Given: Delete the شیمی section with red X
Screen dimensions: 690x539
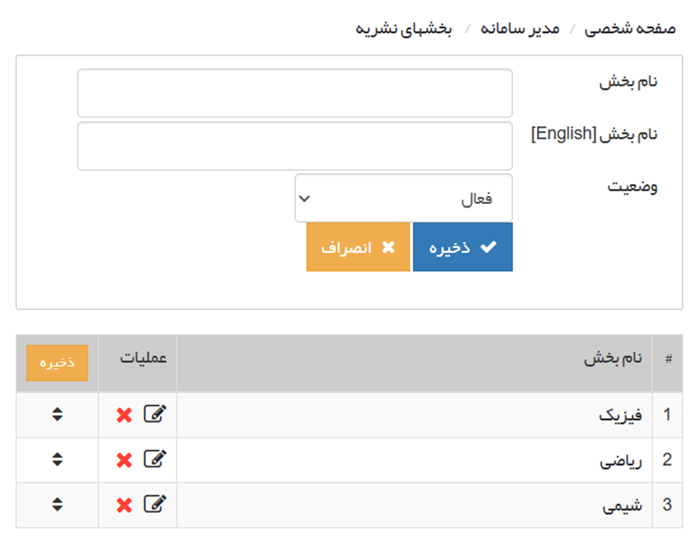Looking at the screenshot, I should pyautogui.click(x=125, y=505).
